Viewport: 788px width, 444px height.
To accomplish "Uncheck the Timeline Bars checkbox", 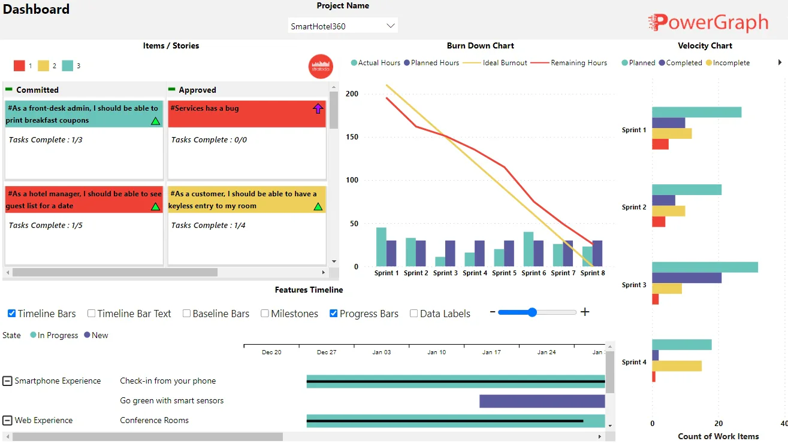I will coord(12,314).
